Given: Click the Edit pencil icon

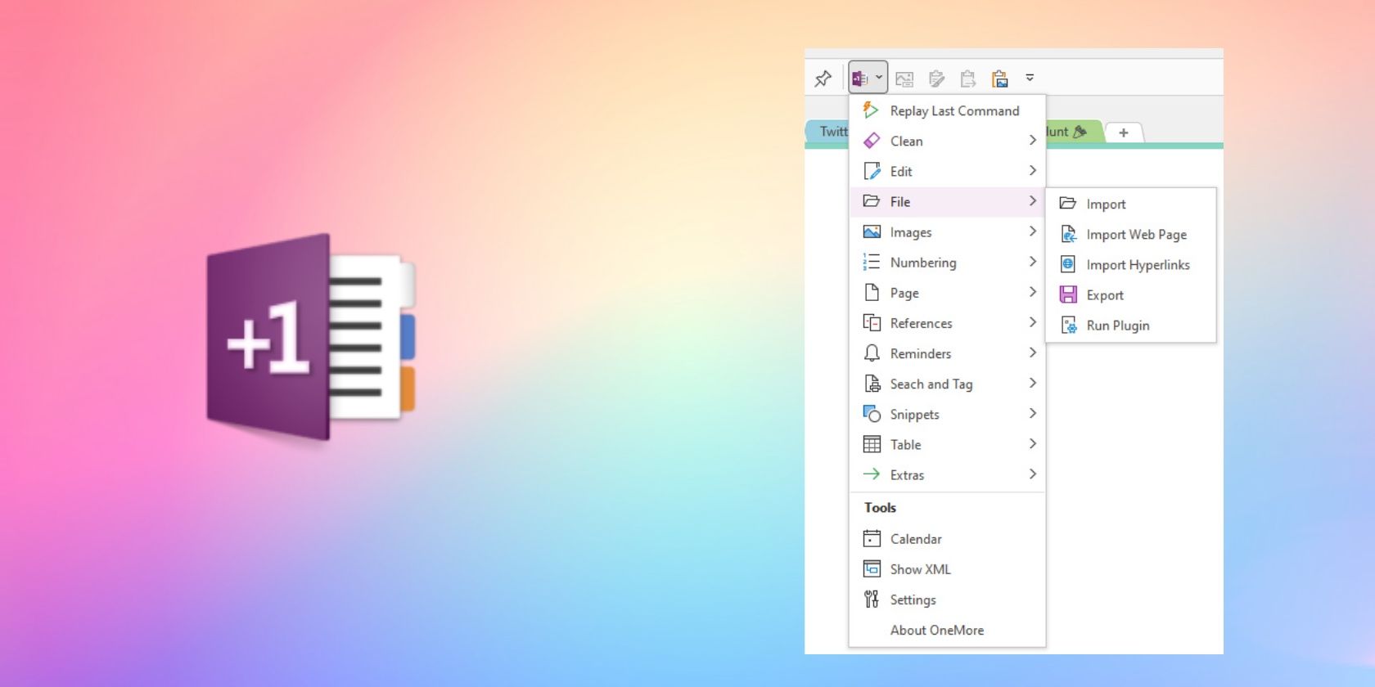Looking at the screenshot, I should coord(872,171).
